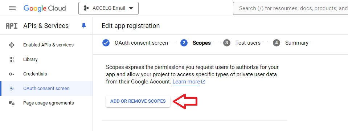Click the search resources input field
348x131 pixels.
coord(291,8)
